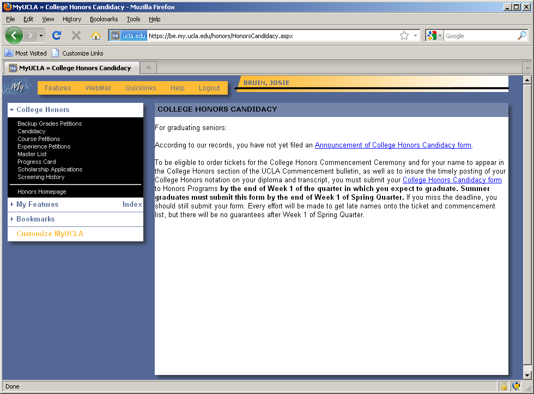Image resolution: width=534 pixels, height=394 pixels.
Task: Click the new tab plus button
Action: tap(148, 68)
